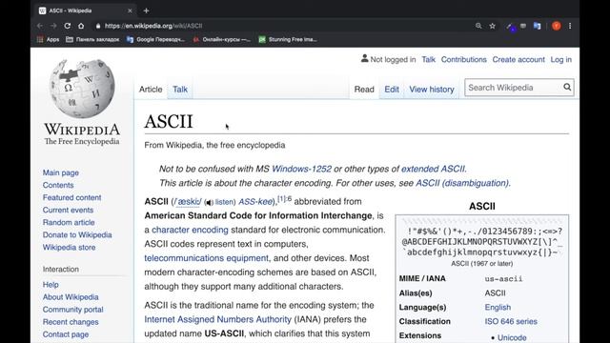Viewport: 610px width, 343px height.
Task: Open the Edit tab
Action: tap(392, 89)
